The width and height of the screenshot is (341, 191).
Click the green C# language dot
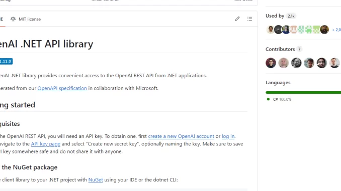coord(269,99)
